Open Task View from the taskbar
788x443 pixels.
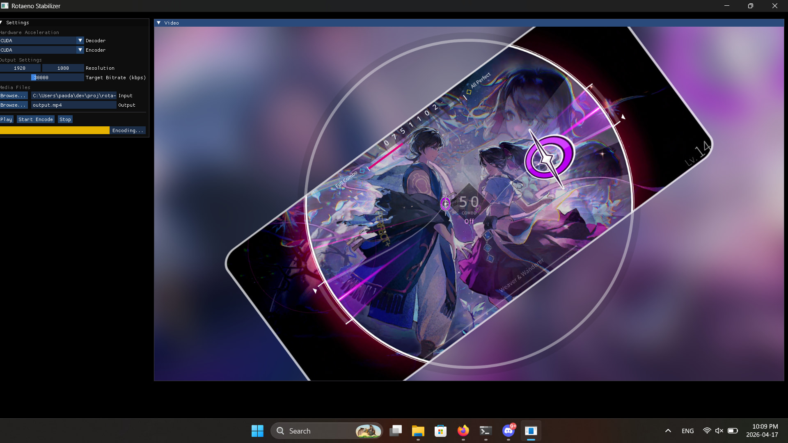pyautogui.click(x=396, y=431)
